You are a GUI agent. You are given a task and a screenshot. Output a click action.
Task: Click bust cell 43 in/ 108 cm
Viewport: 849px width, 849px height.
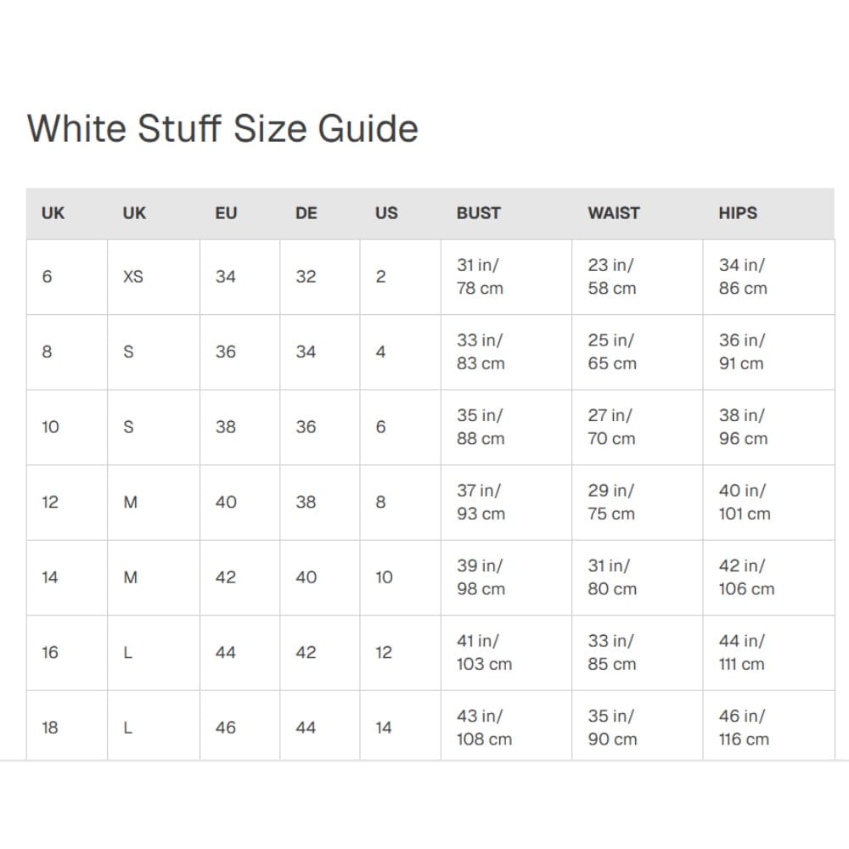pyautogui.click(x=506, y=726)
